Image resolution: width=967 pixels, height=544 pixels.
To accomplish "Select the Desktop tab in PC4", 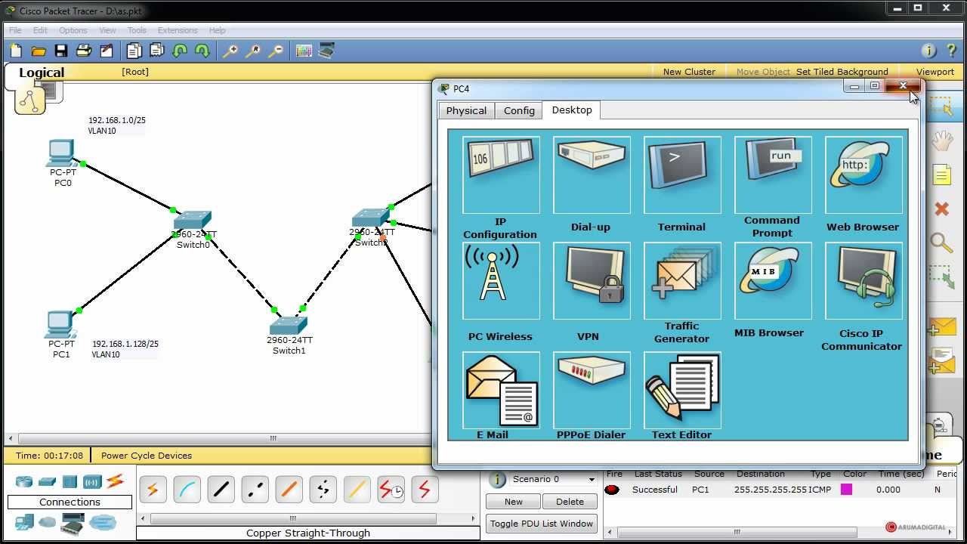I will 572,110.
